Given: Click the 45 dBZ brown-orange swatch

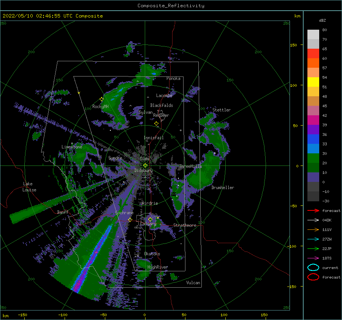Looking at the screenshot, I should point(313,101).
